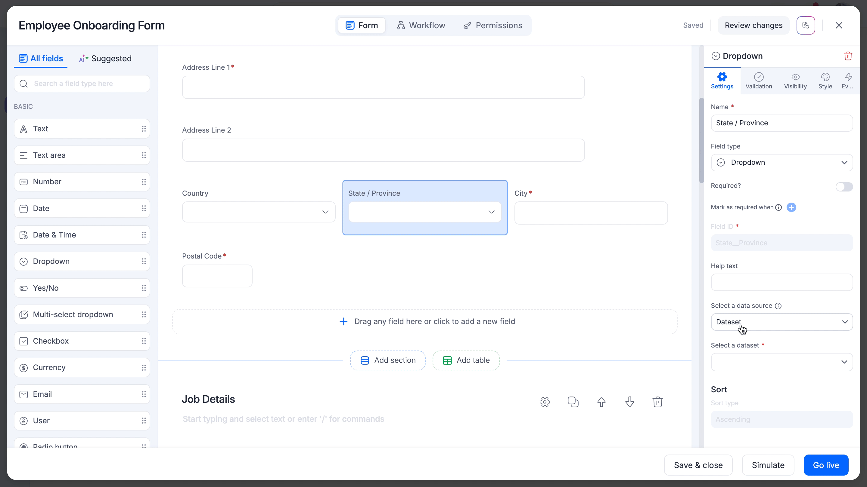Click the data source info icon
Viewport: 867px width, 487px height.
click(x=778, y=306)
